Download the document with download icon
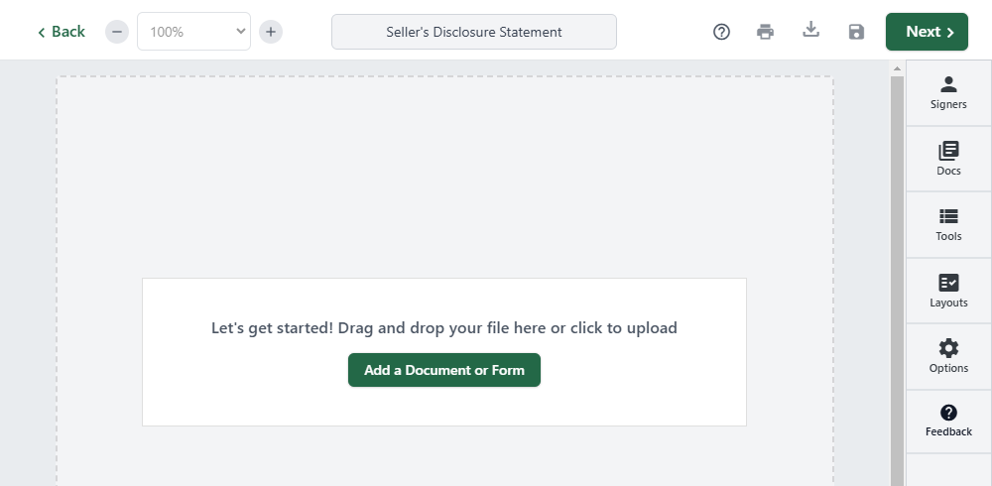The width and height of the screenshot is (992, 486). [x=810, y=31]
